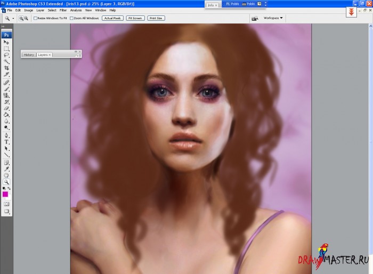
Task: Swap foreground and background colors
Action: [x=9, y=188]
